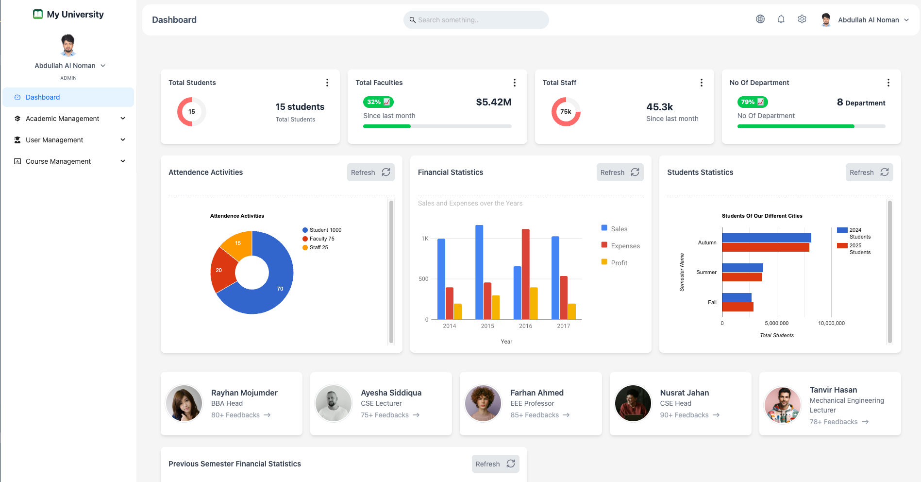Select Dashboard in the sidebar
This screenshot has width=921, height=482.
point(68,97)
